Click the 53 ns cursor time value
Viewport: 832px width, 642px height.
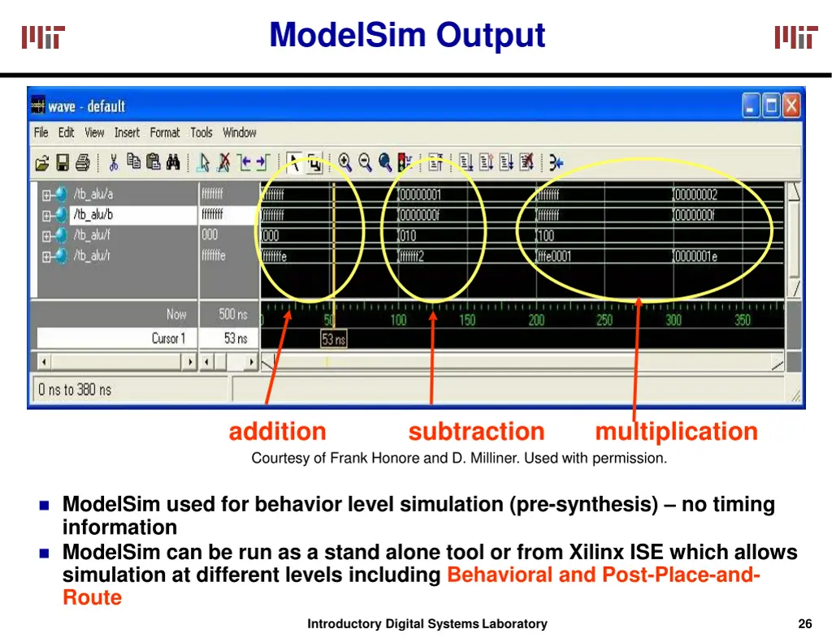pyautogui.click(x=236, y=338)
